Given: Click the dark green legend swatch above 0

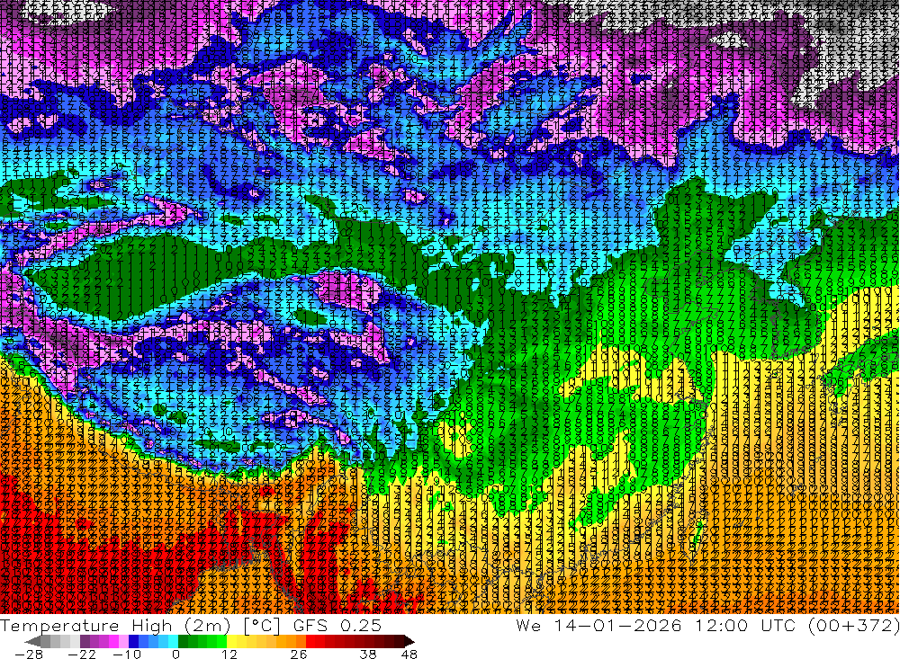Looking at the screenshot, I should (183, 641).
